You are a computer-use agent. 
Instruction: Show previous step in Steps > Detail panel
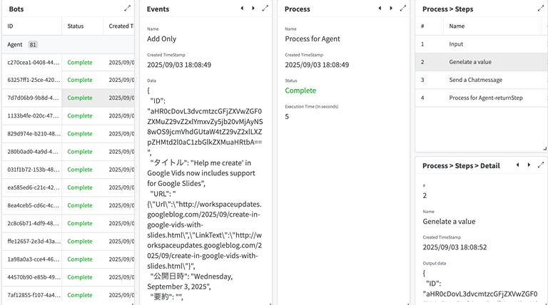click(x=517, y=165)
